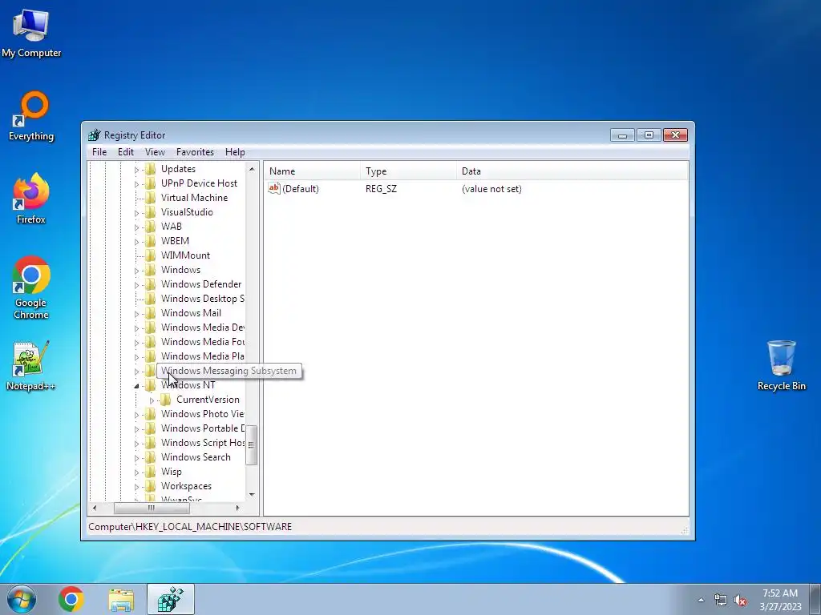Expand the Workspaces key
The height and width of the screenshot is (615, 821).
click(136, 487)
